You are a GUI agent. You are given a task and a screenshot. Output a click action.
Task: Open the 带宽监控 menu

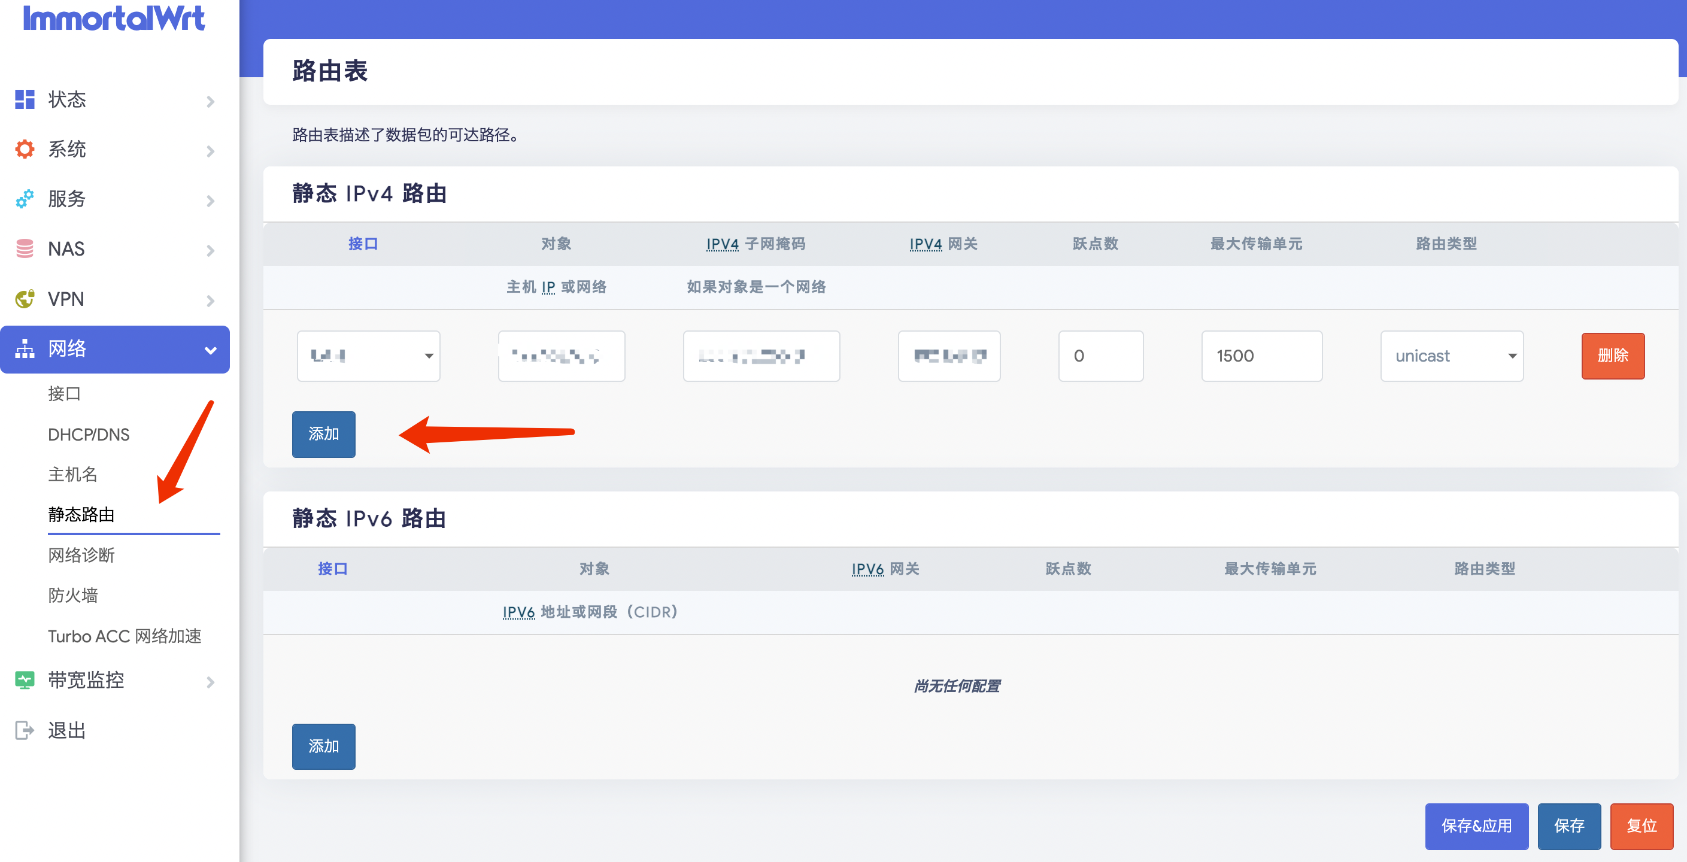(114, 681)
